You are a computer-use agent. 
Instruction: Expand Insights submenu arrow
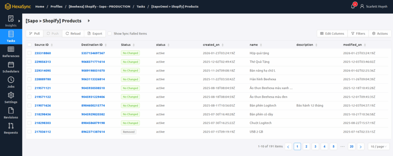coord(19,21)
